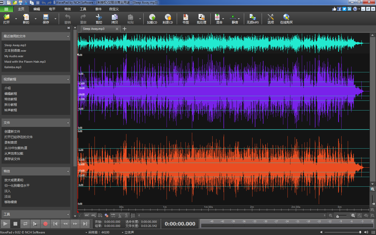Click the zoom to fit full view icon
376x235 pixels.
360,215
